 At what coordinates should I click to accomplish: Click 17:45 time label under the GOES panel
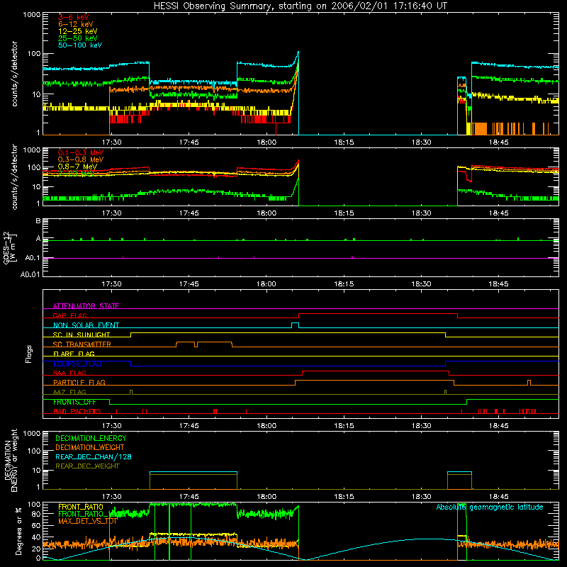point(189,284)
